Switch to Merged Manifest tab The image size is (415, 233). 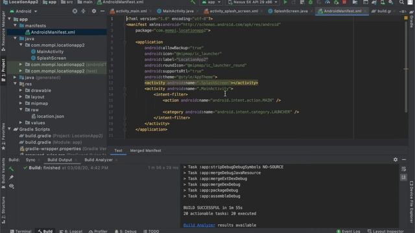click(145, 151)
